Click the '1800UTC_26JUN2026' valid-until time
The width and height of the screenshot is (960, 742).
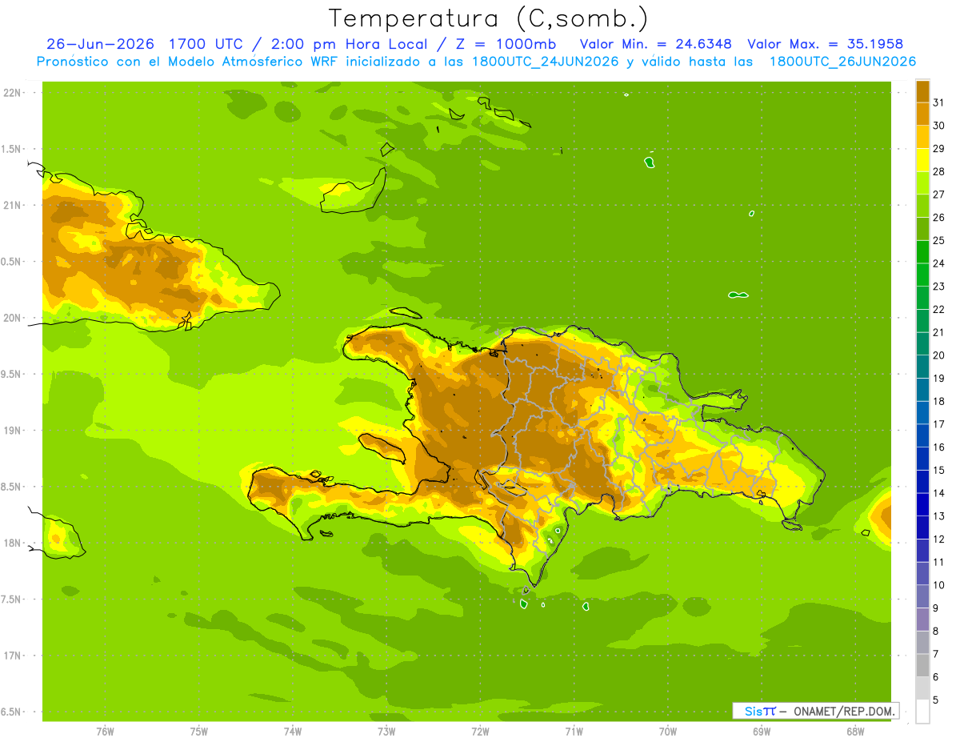(842, 62)
